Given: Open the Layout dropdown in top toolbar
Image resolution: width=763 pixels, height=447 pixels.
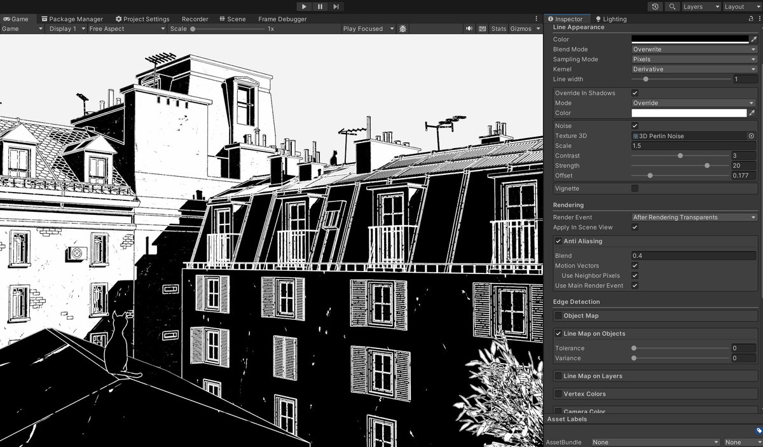Looking at the screenshot, I should pyautogui.click(x=742, y=6).
